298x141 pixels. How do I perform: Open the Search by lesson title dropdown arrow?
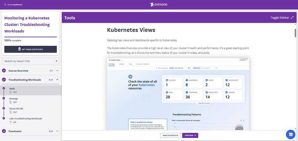click(56, 61)
